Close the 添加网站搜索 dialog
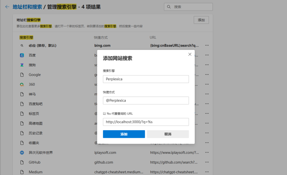 tap(190, 54)
